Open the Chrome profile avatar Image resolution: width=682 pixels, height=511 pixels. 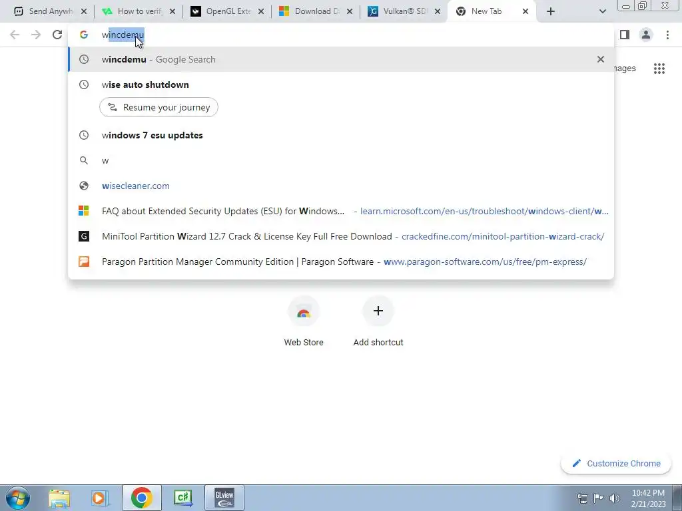pyautogui.click(x=646, y=35)
